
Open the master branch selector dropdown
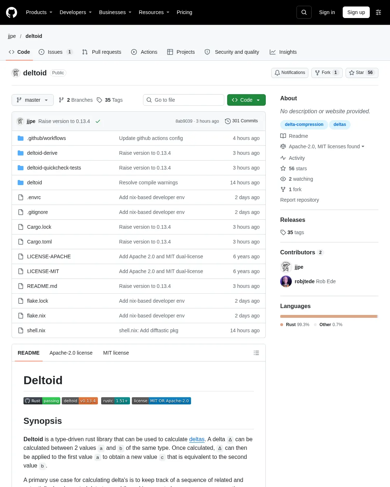(x=32, y=100)
